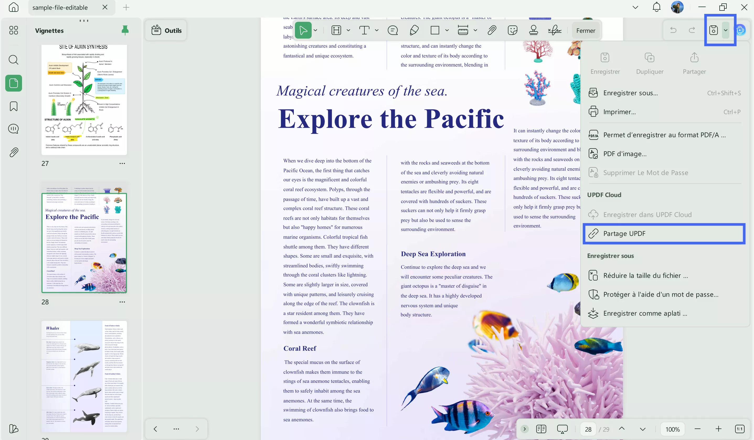This screenshot has width=754, height=440.
Task: Open the annotations comment list panel
Action: click(13, 128)
